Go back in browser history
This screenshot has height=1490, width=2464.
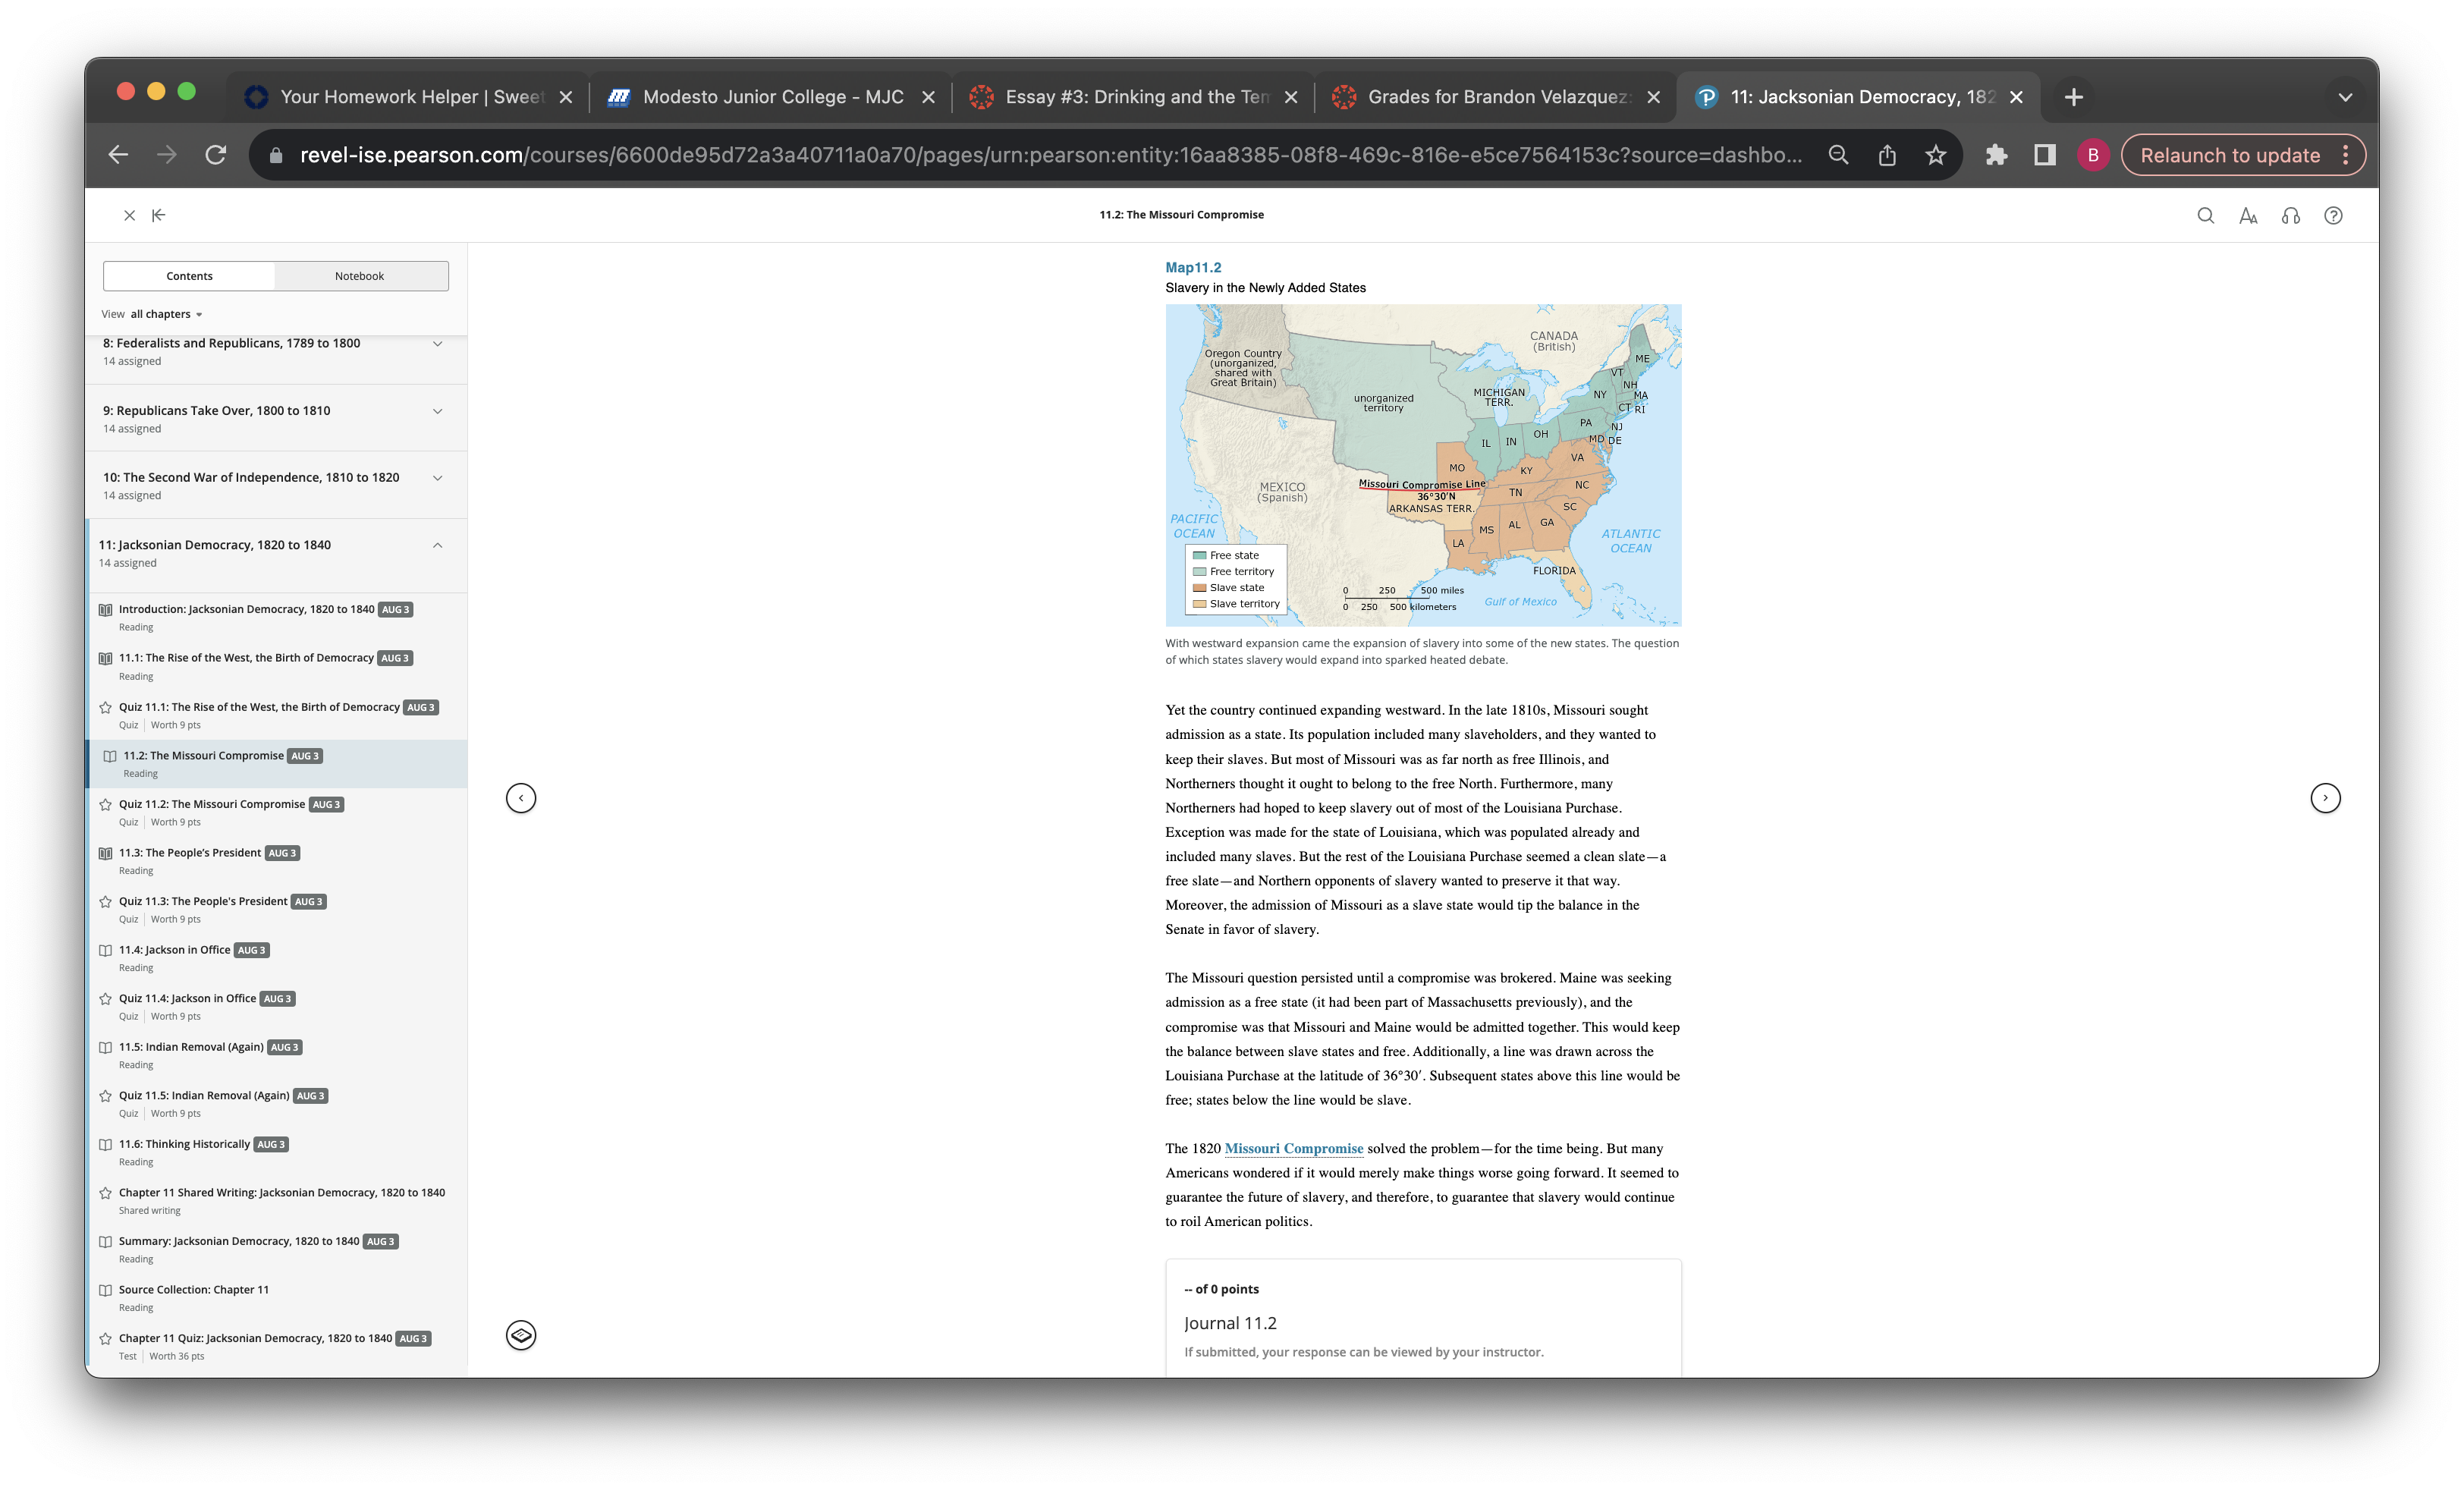[x=118, y=155]
